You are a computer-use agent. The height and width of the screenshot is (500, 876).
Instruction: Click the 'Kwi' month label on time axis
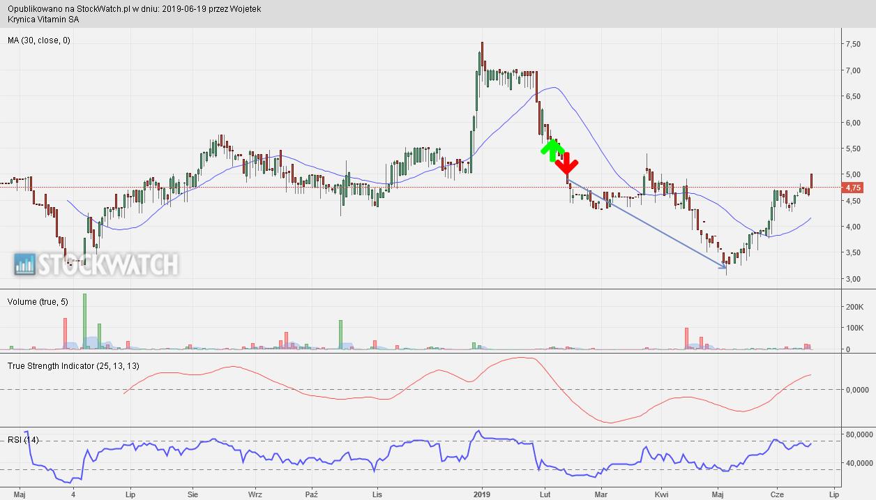pyautogui.click(x=662, y=493)
